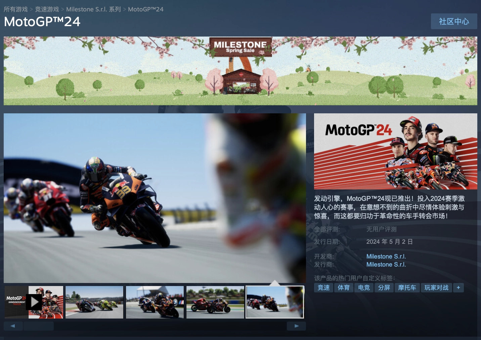
Task: Select the 竞速 tag
Action: 323,288
